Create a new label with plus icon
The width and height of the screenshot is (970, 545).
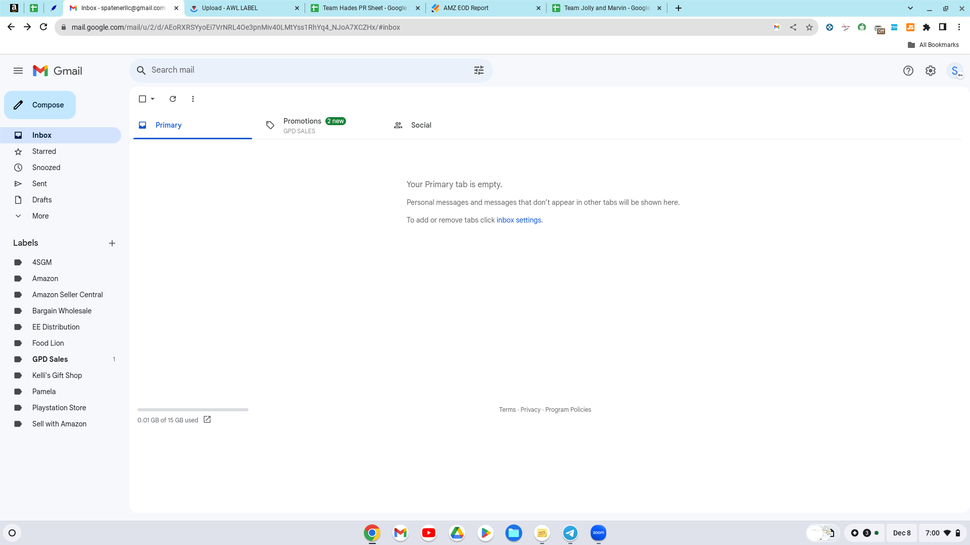[x=112, y=243]
